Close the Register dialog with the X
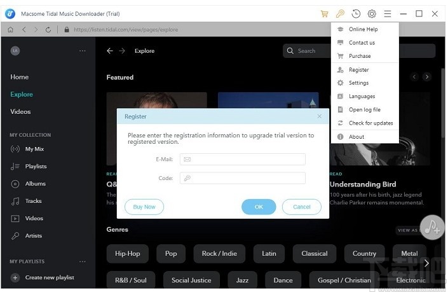 (320, 116)
